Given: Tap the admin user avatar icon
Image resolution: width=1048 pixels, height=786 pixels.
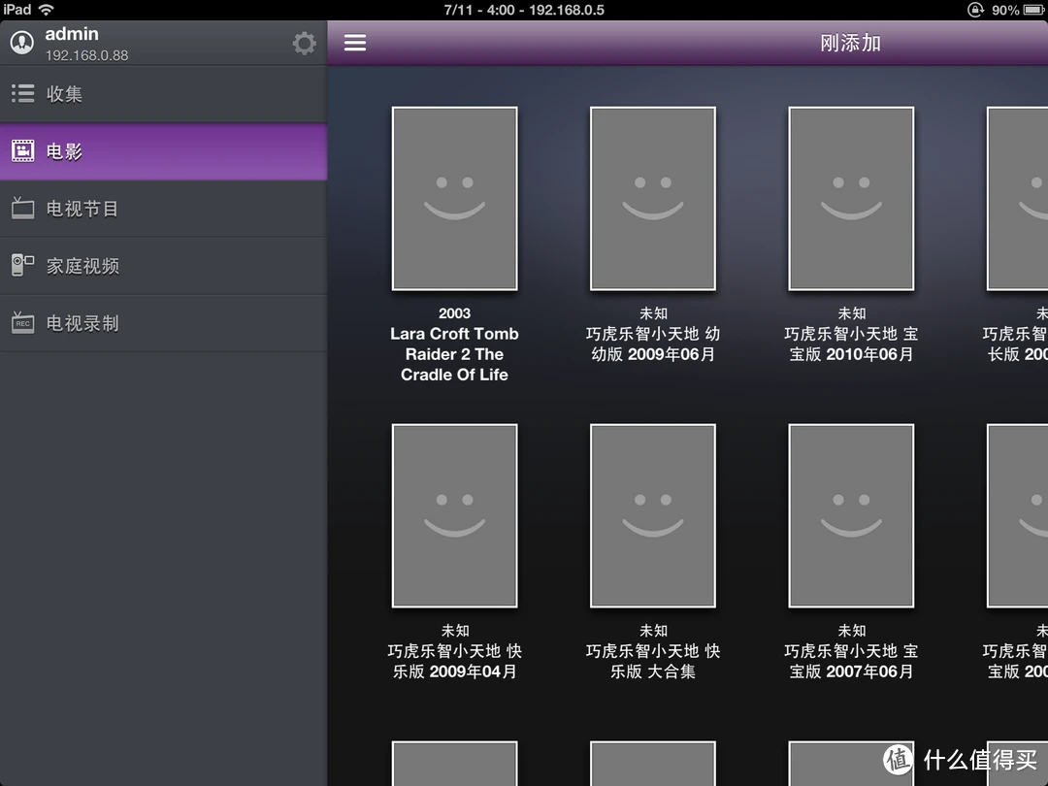Looking at the screenshot, I should click(22, 43).
